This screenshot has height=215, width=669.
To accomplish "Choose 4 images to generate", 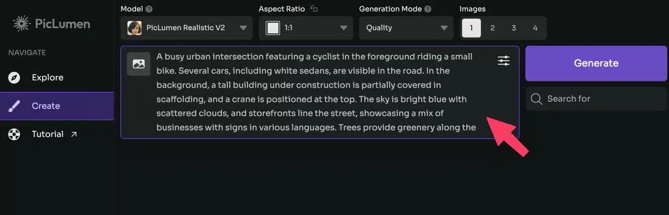I will tap(535, 28).
